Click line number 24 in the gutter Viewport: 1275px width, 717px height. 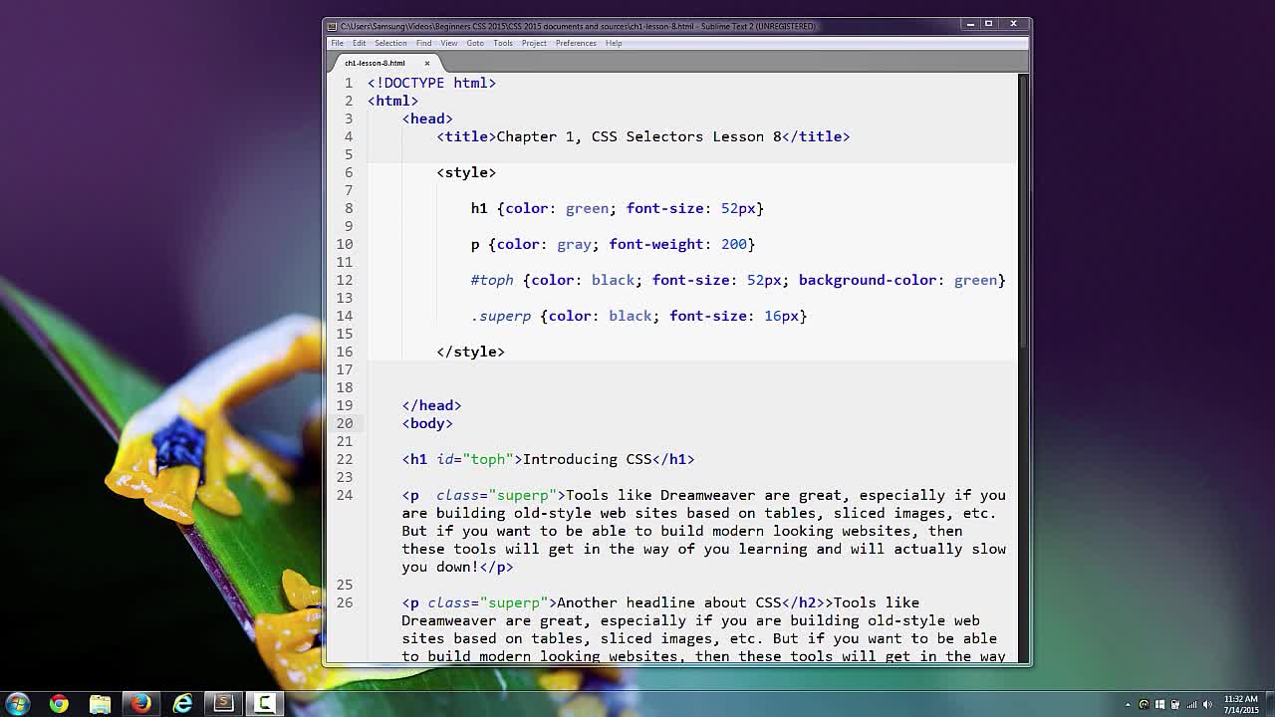(x=345, y=495)
